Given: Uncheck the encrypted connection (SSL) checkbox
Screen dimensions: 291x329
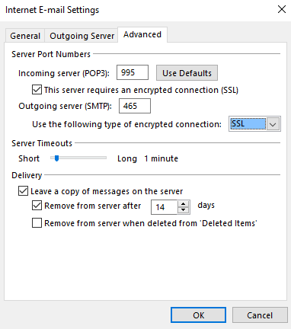Looking at the screenshot, I should (37, 90).
